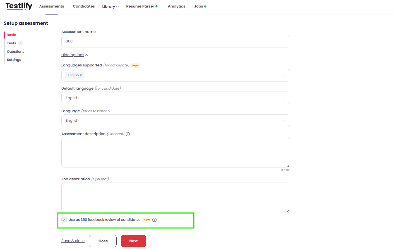Select Tests setup step
394x249 pixels.
[x=11, y=43]
